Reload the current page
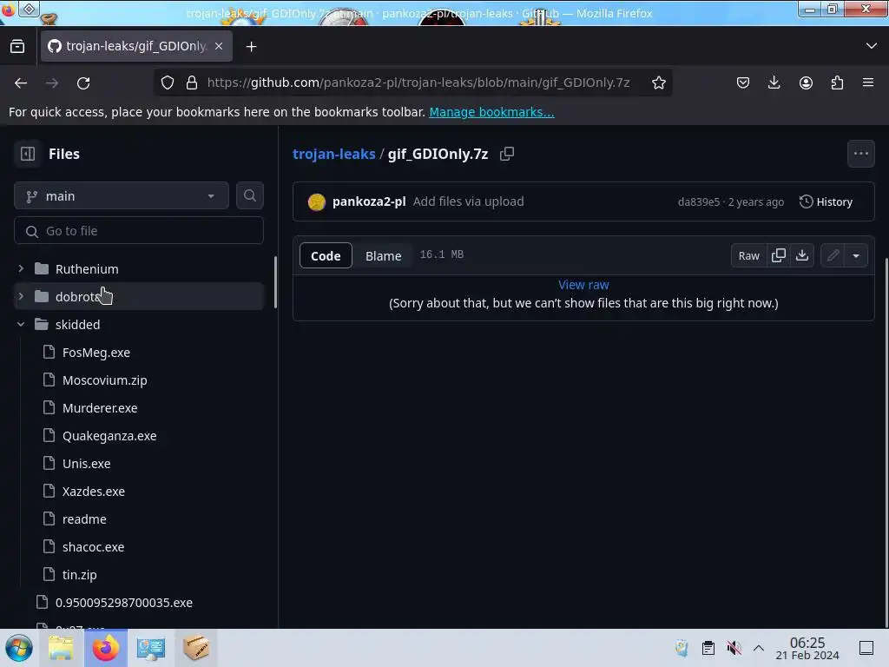Viewport: 889px width, 667px height. 83,83
